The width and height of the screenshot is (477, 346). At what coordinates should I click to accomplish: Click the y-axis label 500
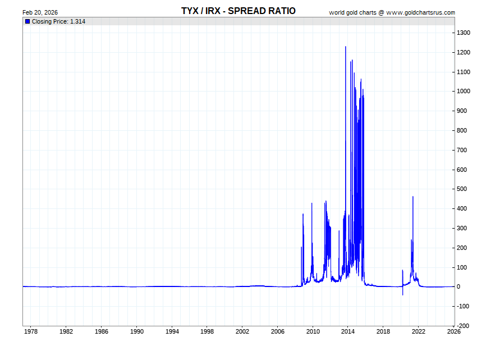(x=462, y=189)
